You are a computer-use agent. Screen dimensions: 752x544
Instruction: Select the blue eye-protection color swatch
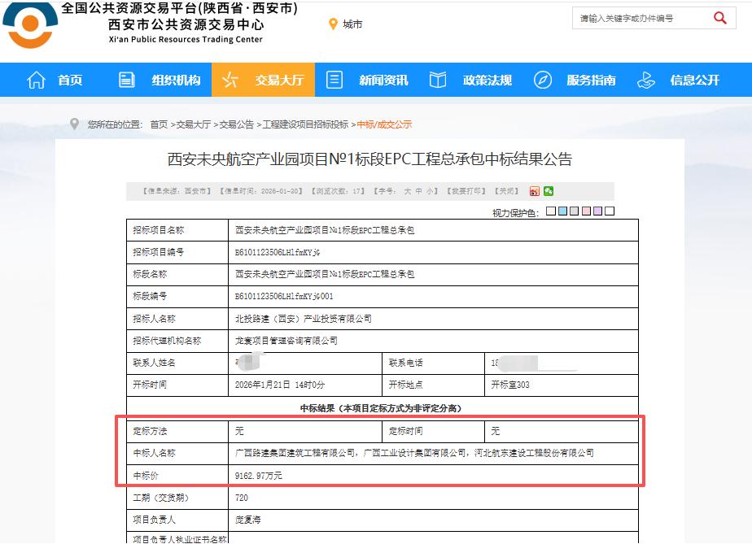[562, 211]
